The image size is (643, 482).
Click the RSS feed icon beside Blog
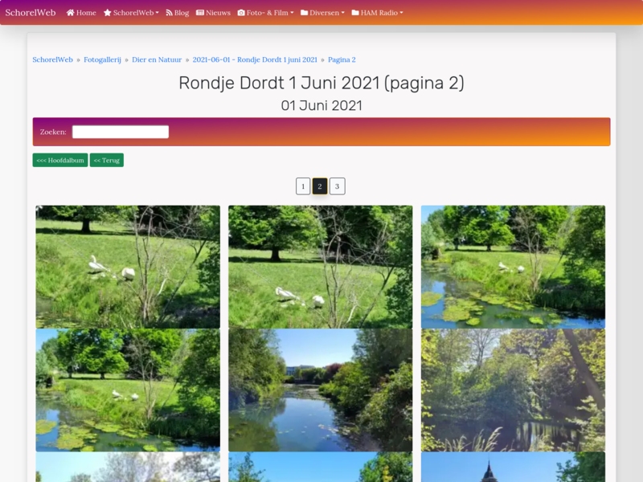point(169,13)
